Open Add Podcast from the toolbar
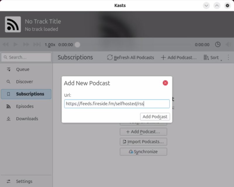 tap(179, 57)
